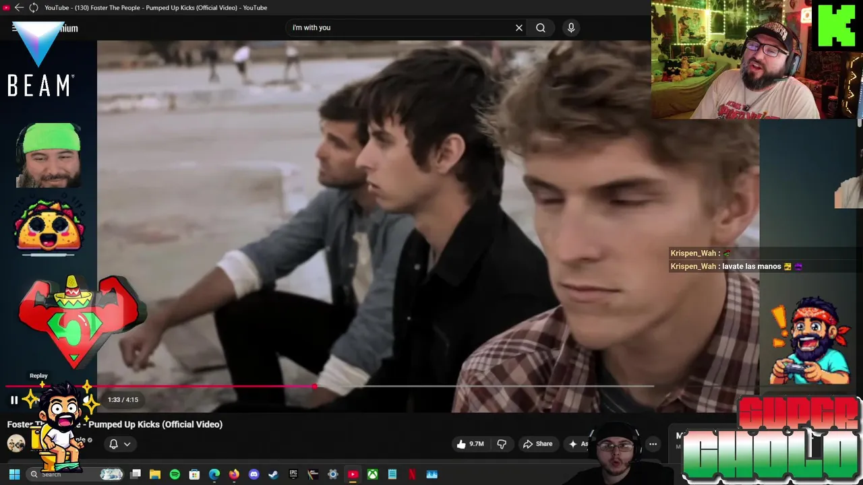Open the channel avatar under the title
The image size is (863, 485).
(16, 443)
